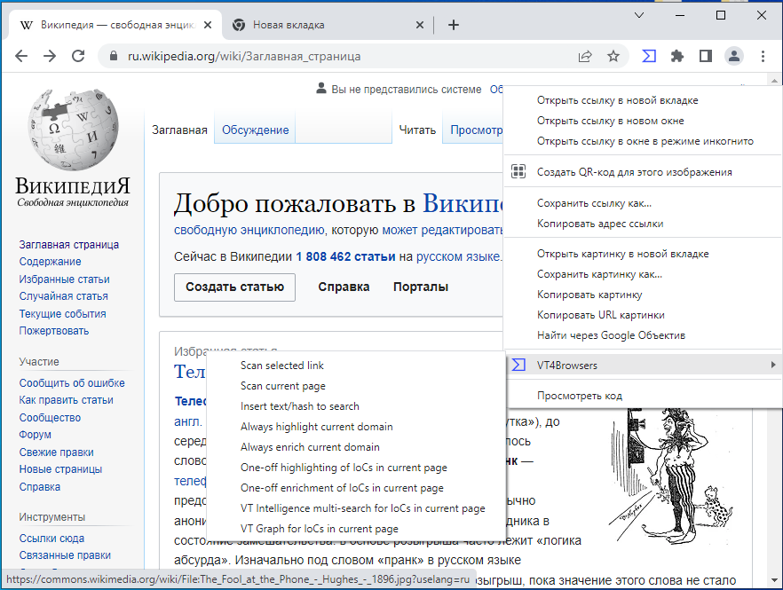
Task: Open Содержание in the sidebar
Action: [x=50, y=262]
